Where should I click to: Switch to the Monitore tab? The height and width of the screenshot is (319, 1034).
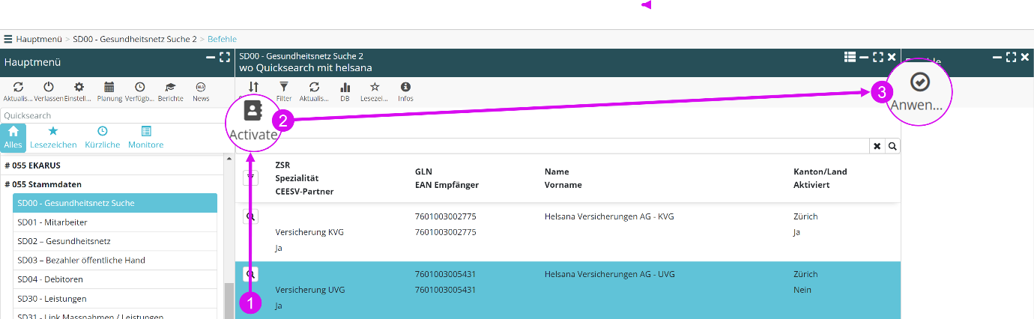(145, 136)
